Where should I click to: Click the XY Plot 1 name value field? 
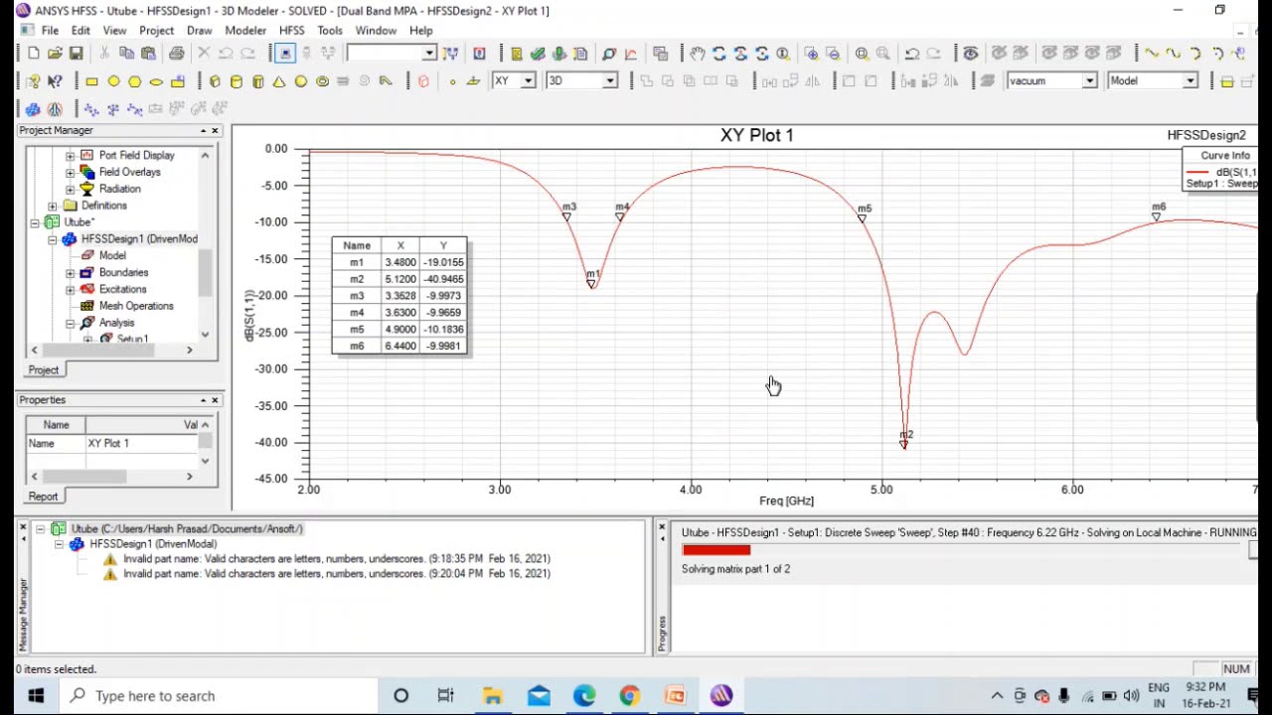point(141,444)
